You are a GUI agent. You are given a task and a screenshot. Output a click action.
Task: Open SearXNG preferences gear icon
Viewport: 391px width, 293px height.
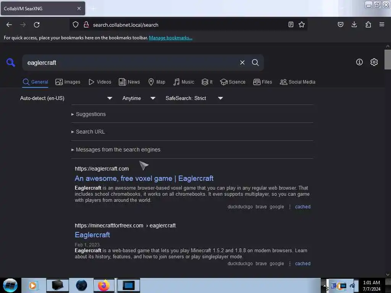pos(374,62)
